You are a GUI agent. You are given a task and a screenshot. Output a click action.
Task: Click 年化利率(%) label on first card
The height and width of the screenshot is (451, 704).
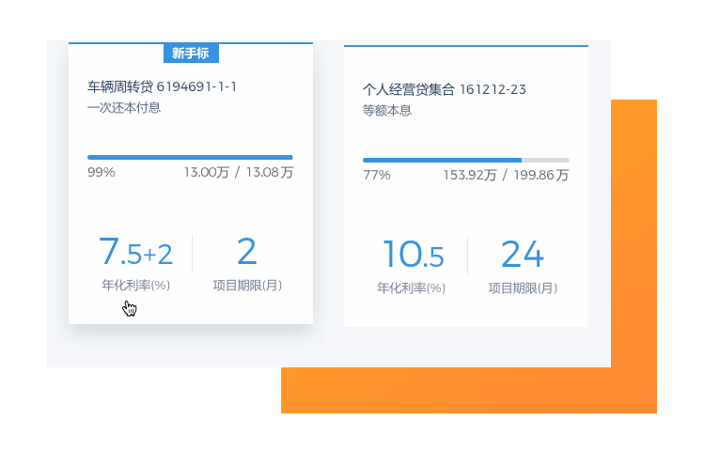click(135, 285)
